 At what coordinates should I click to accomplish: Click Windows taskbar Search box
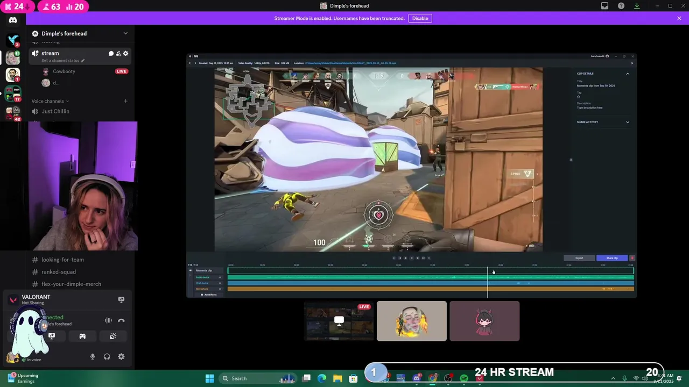click(258, 378)
